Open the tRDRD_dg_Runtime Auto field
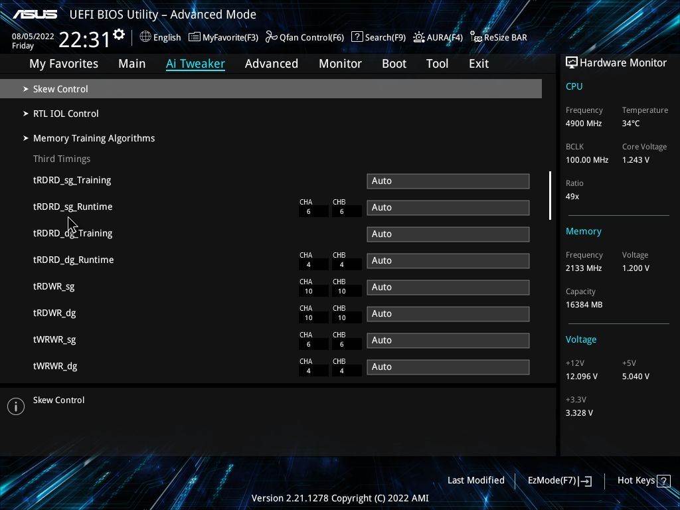680x510 pixels. pos(448,260)
